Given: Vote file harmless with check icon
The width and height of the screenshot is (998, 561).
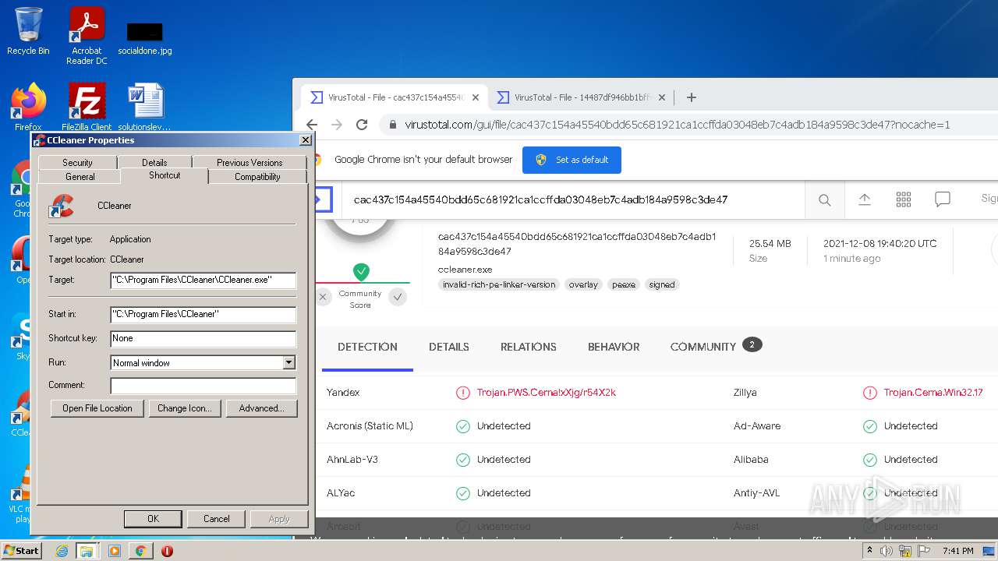Looking at the screenshot, I should click(398, 296).
